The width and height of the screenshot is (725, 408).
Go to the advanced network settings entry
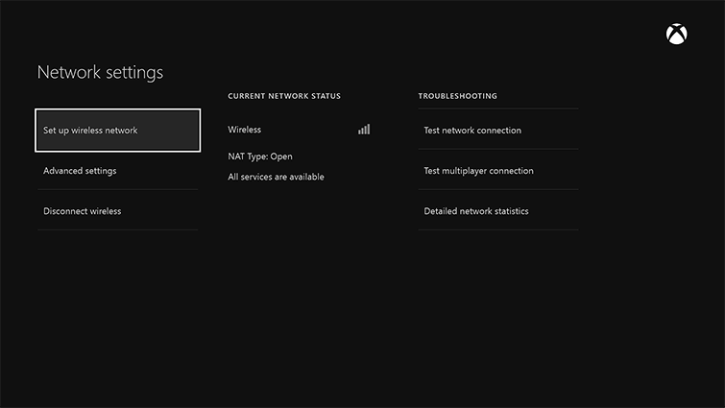[x=117, y=171]
